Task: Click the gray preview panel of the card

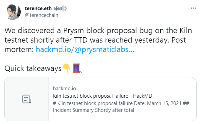Action: [x=27, y=99]
